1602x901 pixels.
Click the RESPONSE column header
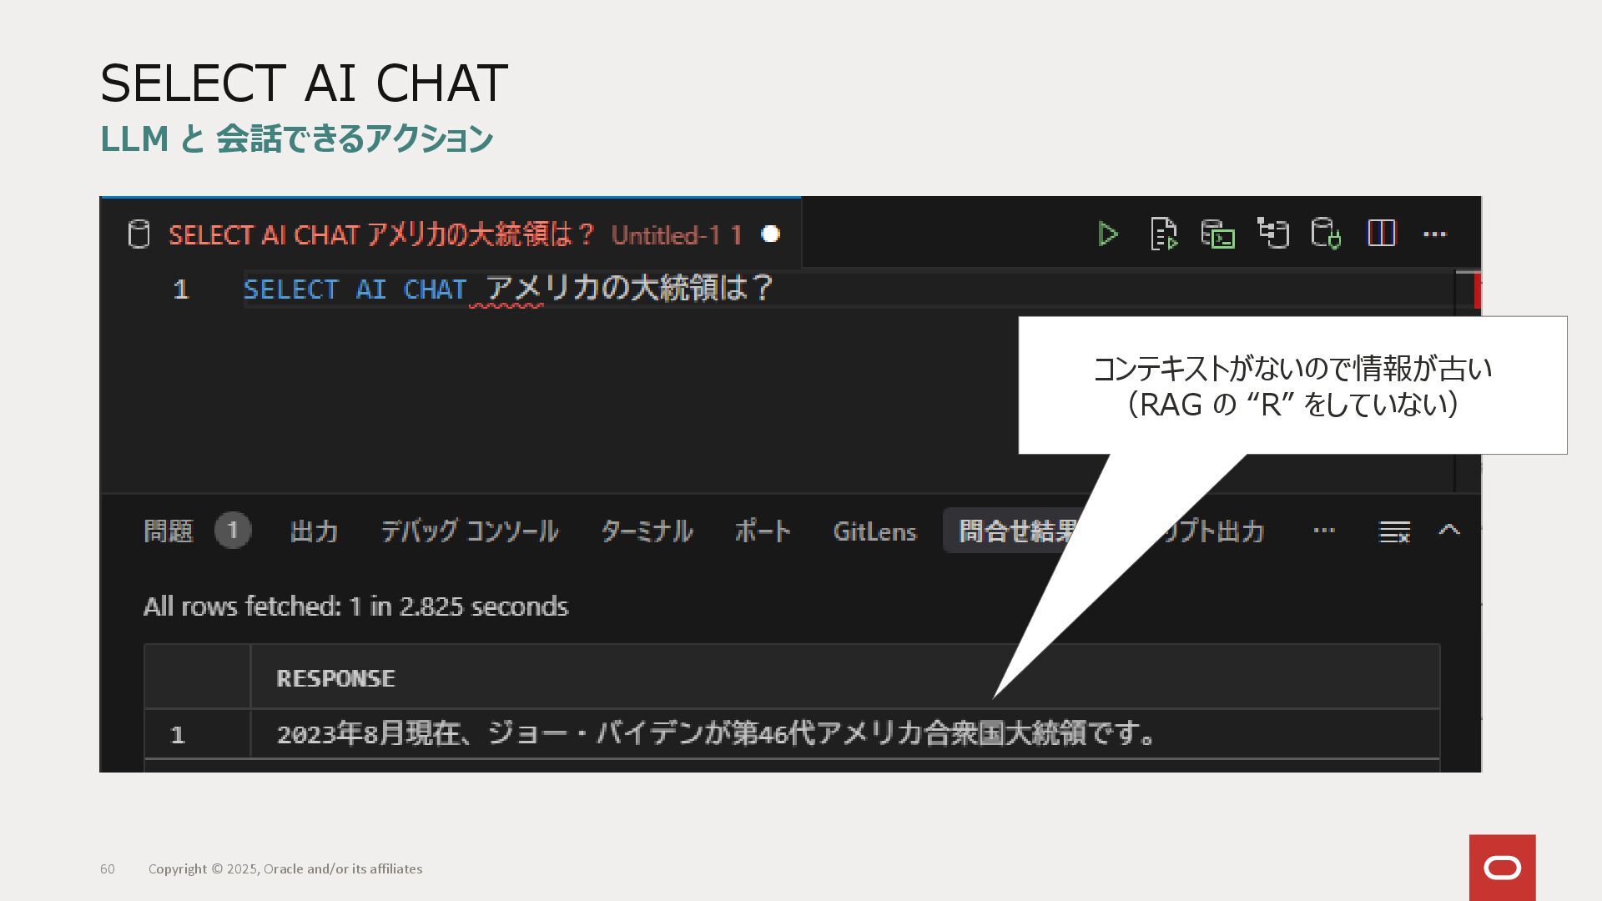(335, 678)
